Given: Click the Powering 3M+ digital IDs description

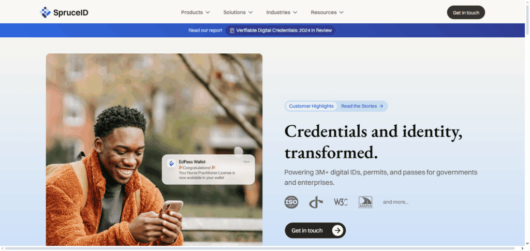Looking at the screenshot, I should (x=380, y=178).
